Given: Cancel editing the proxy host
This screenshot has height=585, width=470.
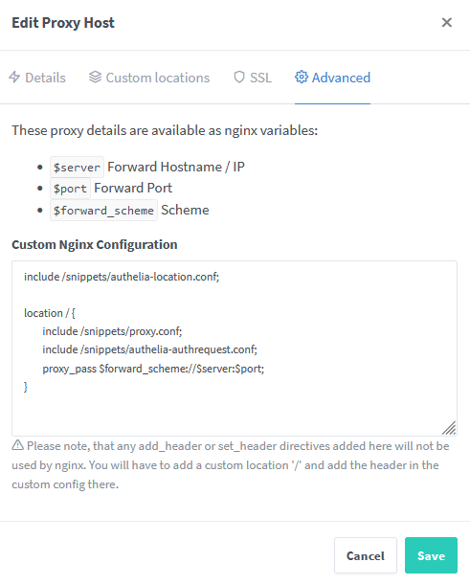Looking at the screenshot, I should point(365,555).
